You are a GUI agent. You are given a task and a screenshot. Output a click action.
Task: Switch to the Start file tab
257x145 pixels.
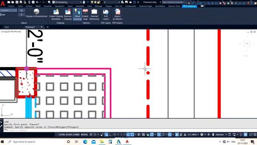click(x=7, y=27)
